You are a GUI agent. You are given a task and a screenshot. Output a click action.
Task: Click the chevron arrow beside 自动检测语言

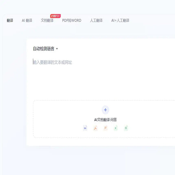pyautogui.click(x=57, y=48)
